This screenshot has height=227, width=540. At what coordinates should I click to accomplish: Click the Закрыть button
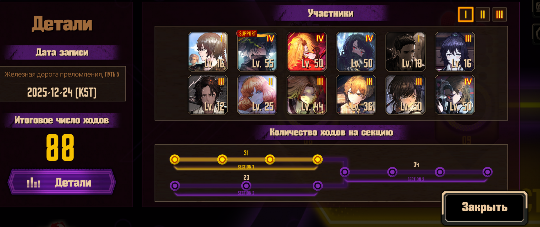(484, 207)
